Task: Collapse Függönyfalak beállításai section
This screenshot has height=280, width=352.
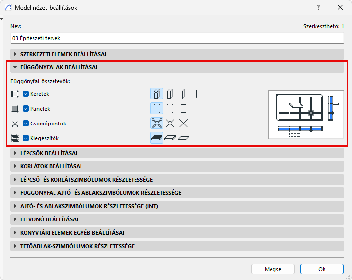Action: click(x=177, y=67)
